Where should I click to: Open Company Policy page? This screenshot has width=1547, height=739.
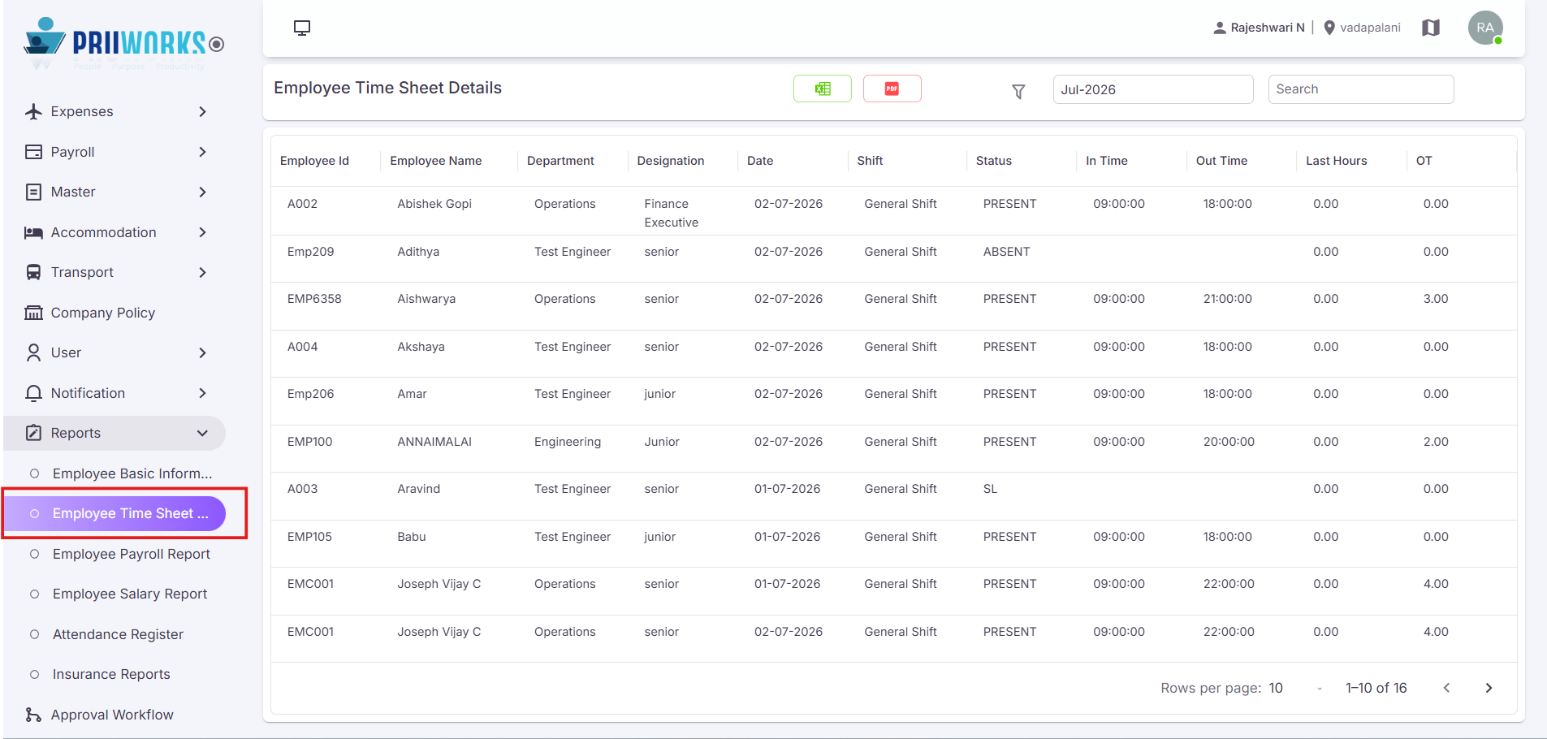point(103,313)
